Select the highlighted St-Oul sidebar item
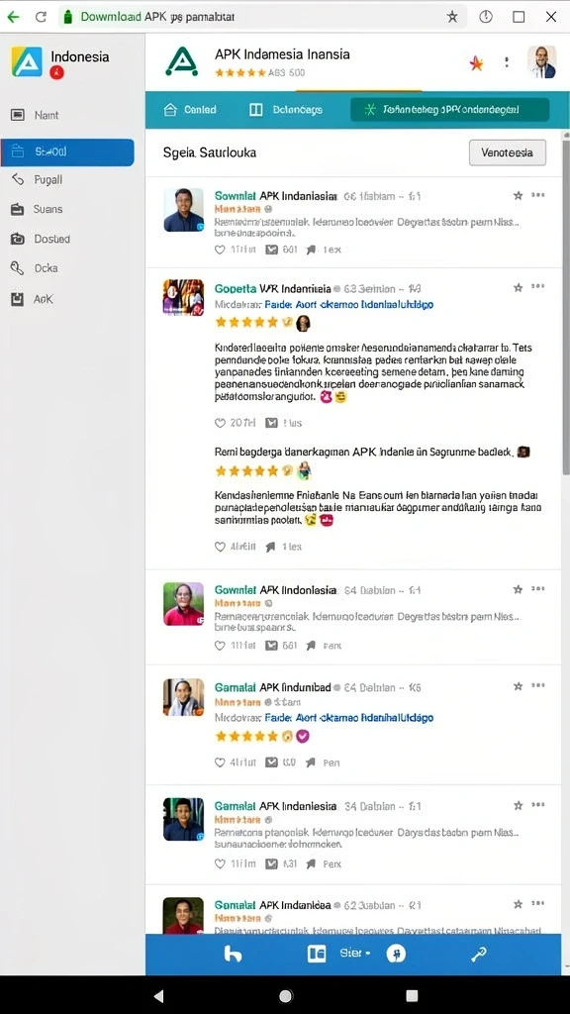 [x=67, y=152]
